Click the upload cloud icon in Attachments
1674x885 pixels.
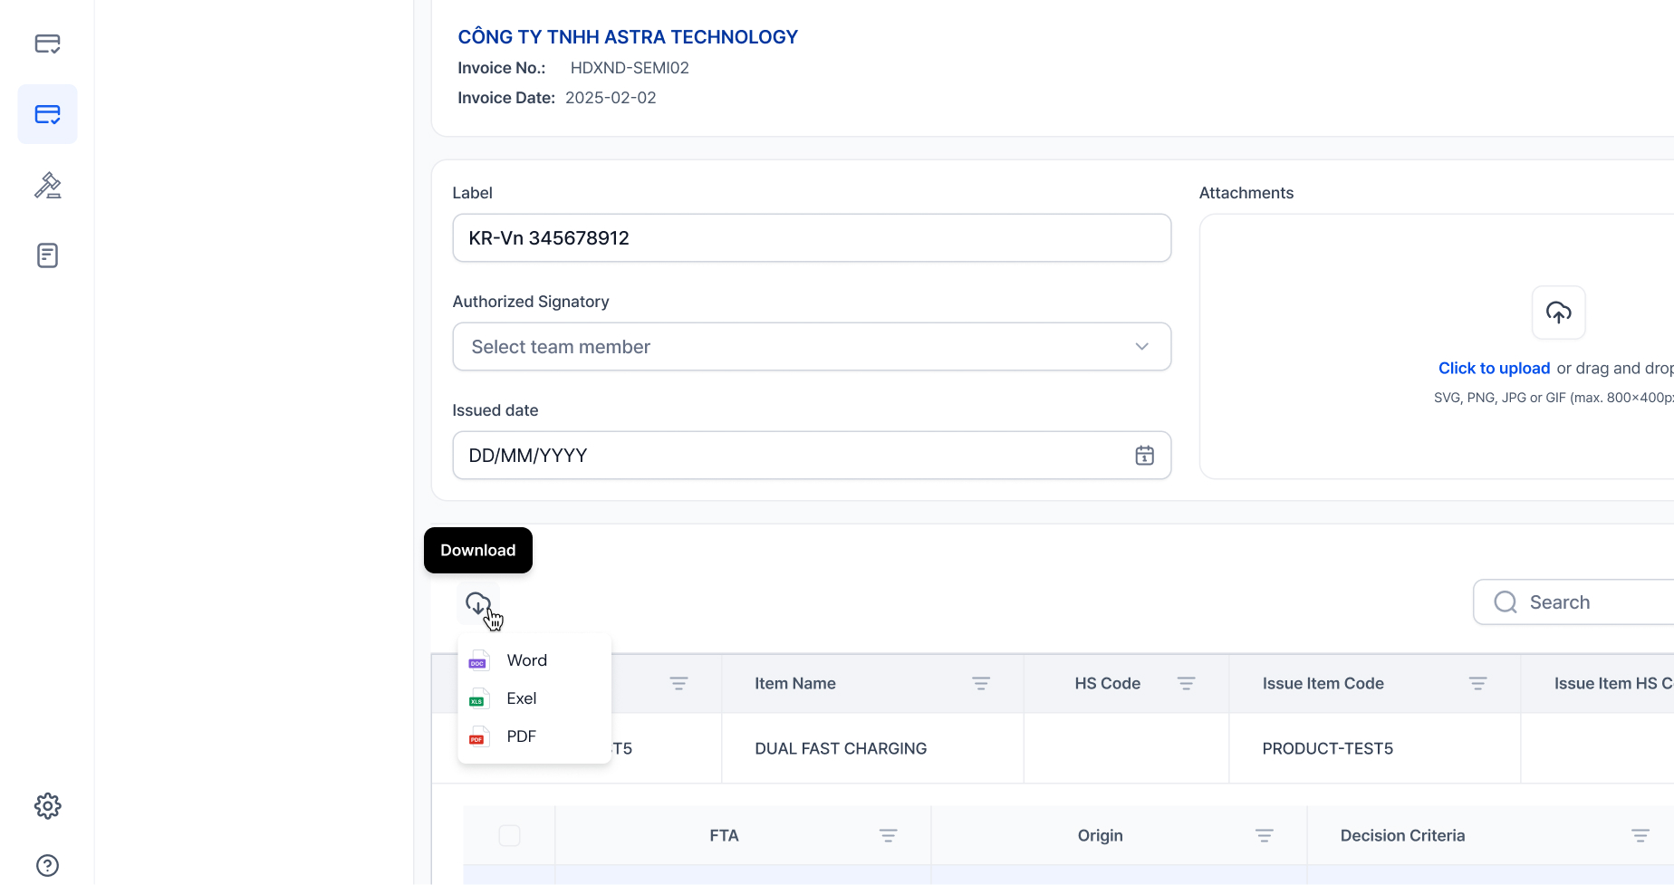tap(1558, 313)
